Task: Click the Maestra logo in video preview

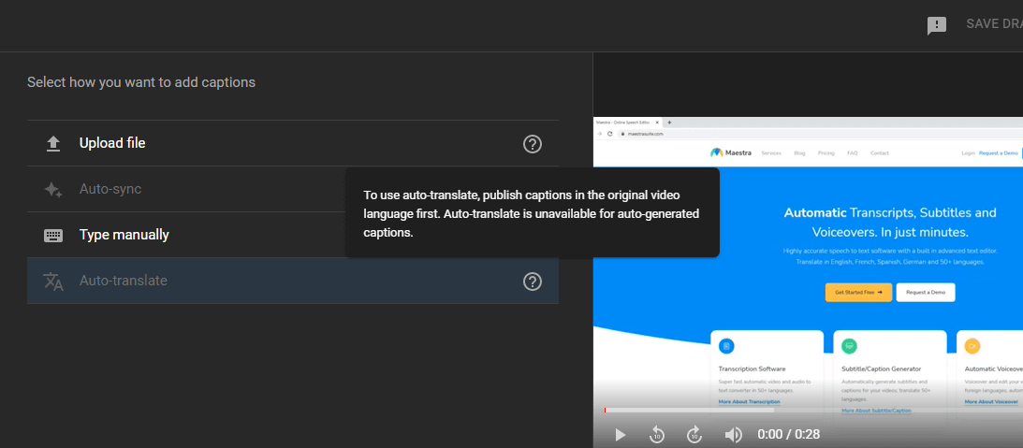Action: coord(731,153)
